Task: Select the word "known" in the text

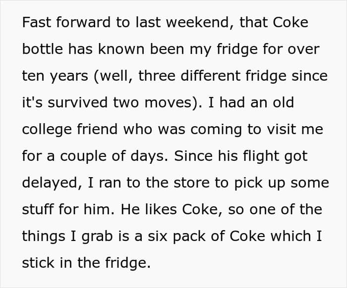Action: (121, 49)
